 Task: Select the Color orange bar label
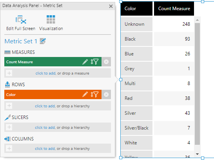tap(11, 94)
